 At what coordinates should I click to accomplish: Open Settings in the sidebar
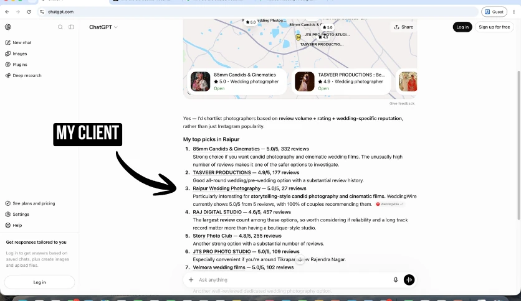point(17,214)
